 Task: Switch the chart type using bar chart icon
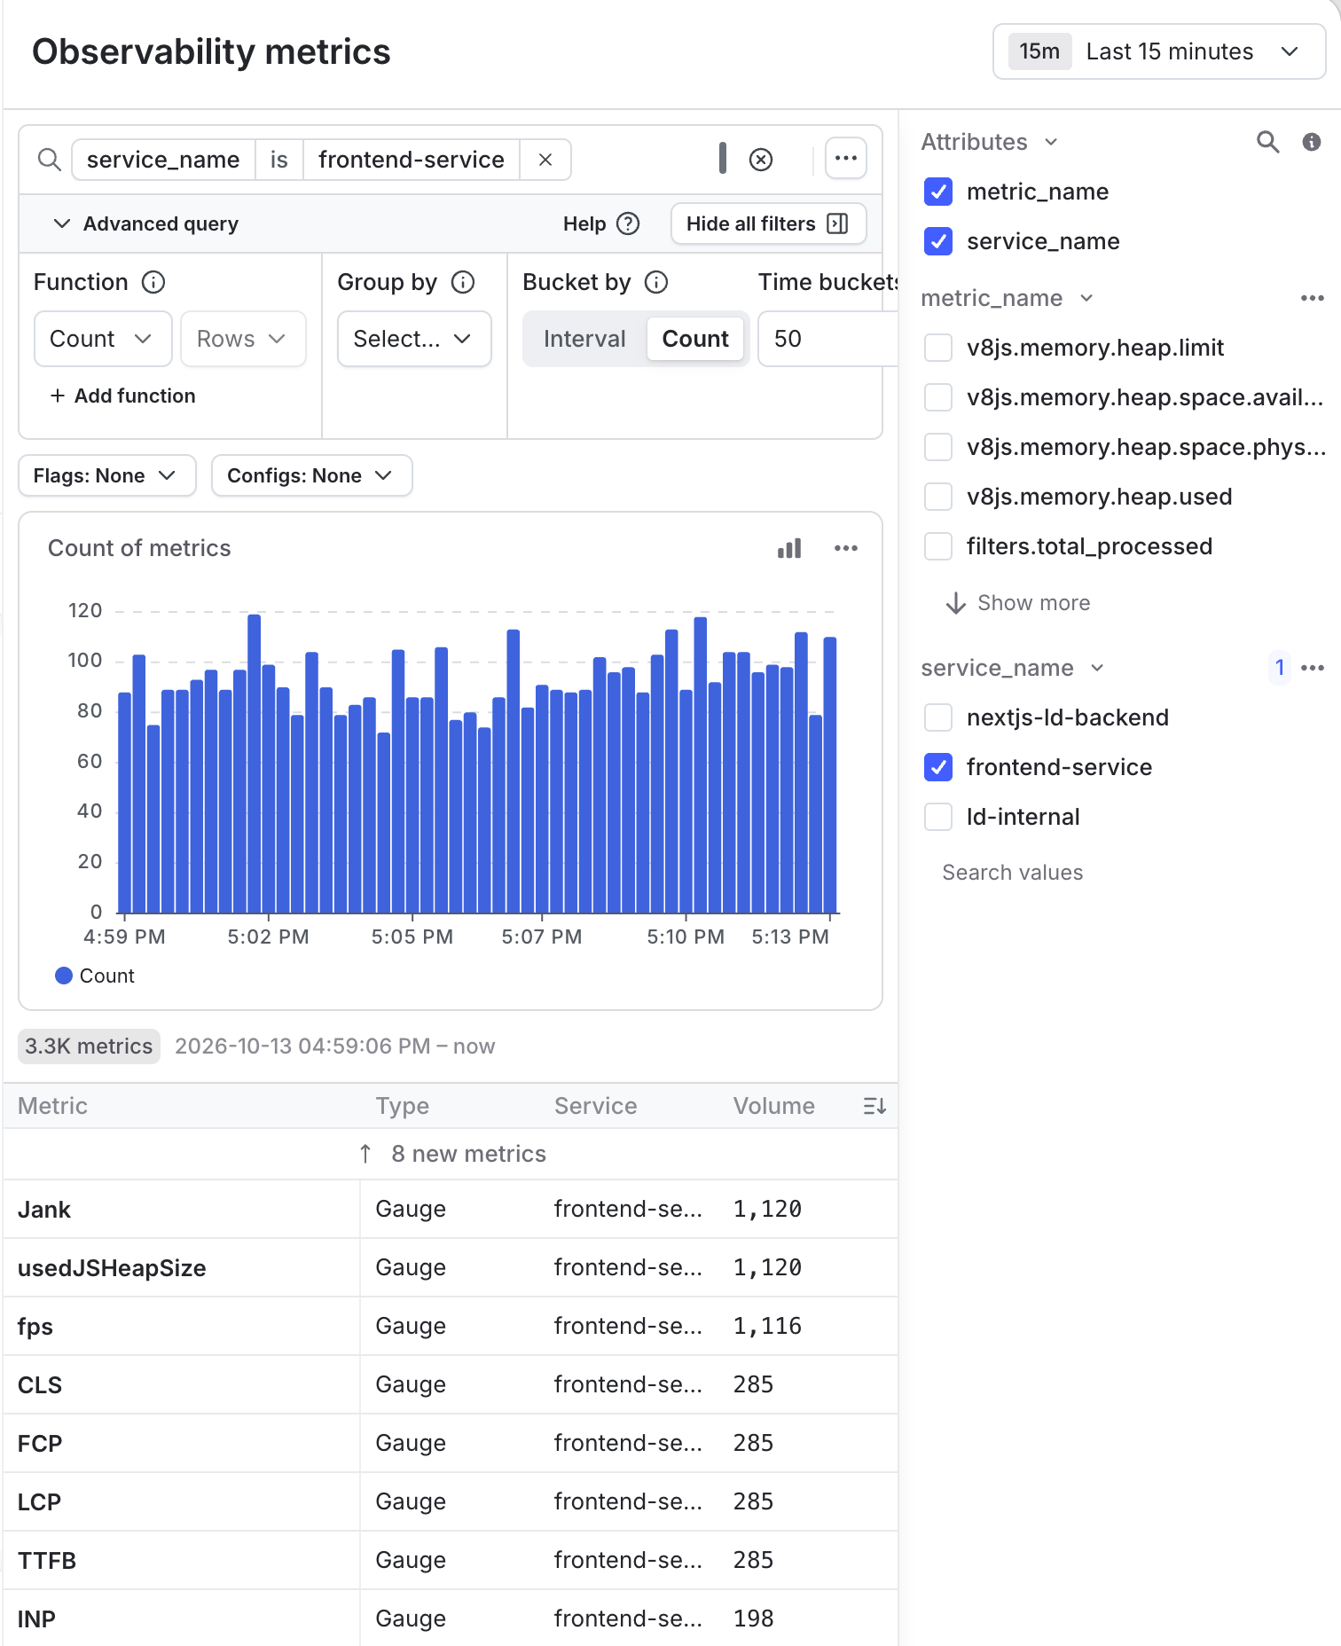pyautogui.click(x=789, y=548)
